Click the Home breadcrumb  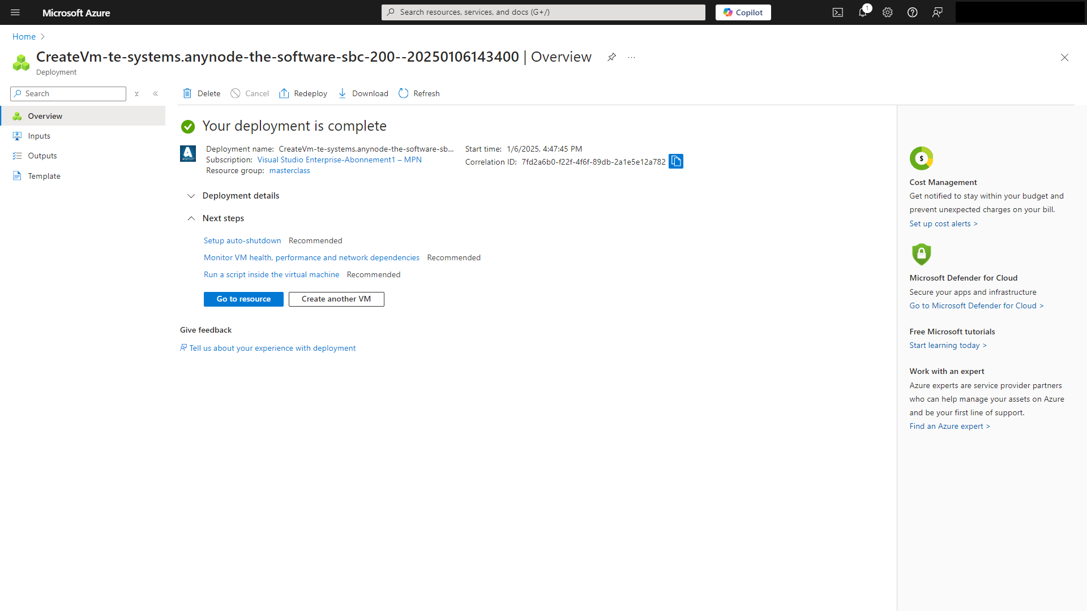[24, 36]
